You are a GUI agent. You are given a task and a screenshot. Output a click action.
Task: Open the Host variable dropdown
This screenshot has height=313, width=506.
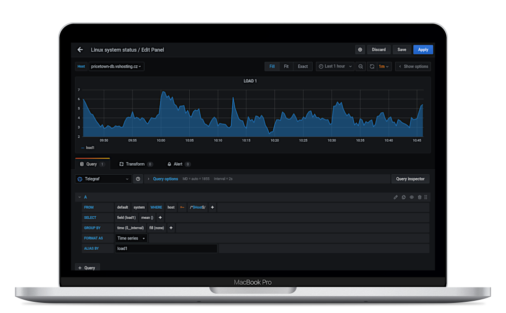coord(116,66)
